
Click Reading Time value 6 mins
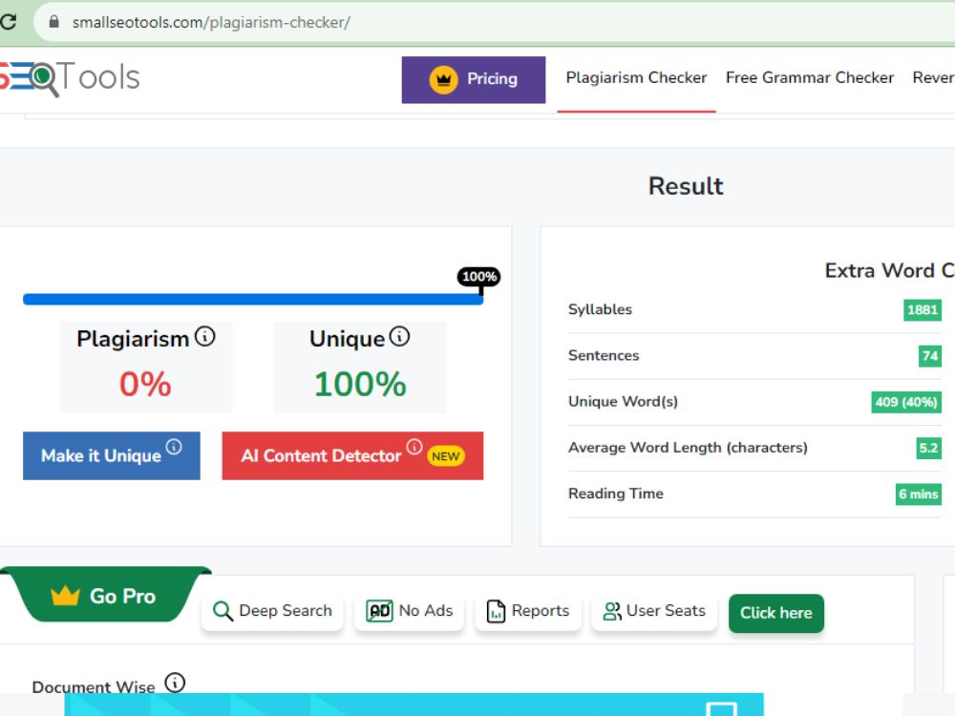(918, 494)
